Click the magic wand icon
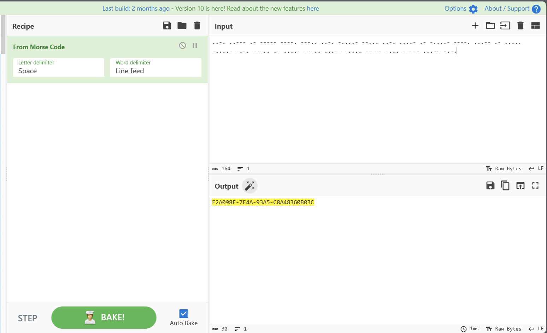547x333 pixels. pyautogui.click(x=250, y=186)
